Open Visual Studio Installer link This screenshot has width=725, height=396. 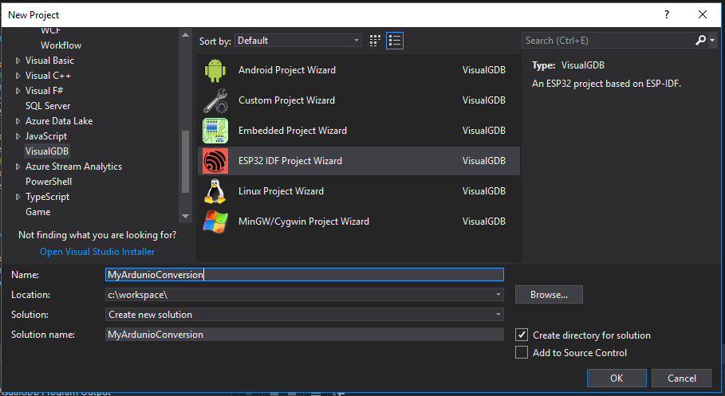(97, 252)
